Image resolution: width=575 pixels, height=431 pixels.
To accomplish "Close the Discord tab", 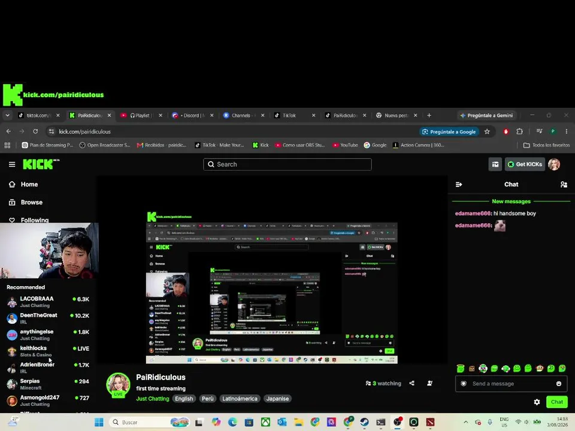I will pyautogui.click(x=211, y=115).
